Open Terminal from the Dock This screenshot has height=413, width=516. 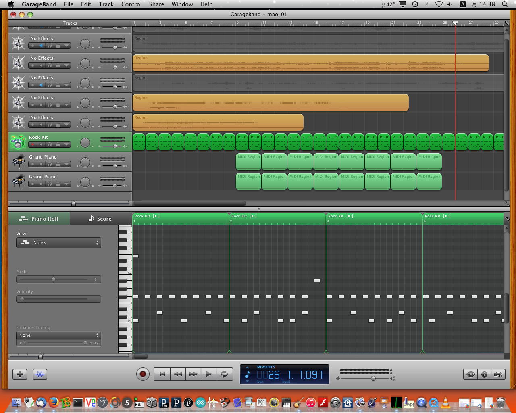[x=78, y=402]
